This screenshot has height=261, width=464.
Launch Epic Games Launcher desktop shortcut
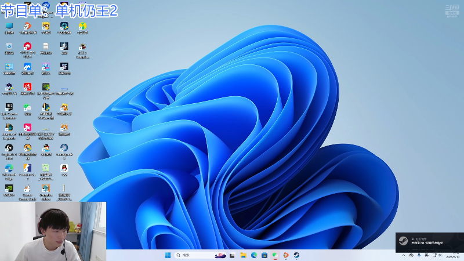coord(9,111)
